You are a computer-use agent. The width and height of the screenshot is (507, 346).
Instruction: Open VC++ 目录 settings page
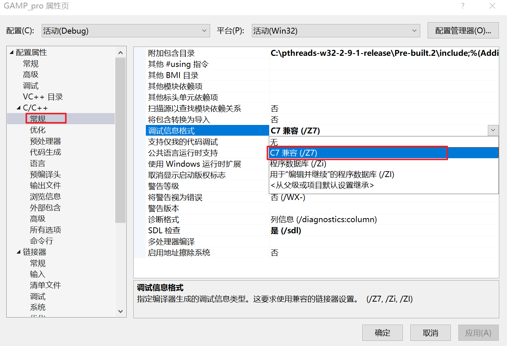click(42, 96)
